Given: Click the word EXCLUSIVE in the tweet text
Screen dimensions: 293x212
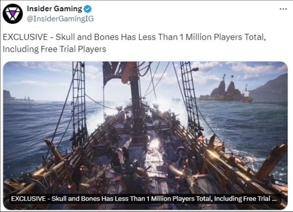Looking at the screenshot, I should tap(25, 37).
